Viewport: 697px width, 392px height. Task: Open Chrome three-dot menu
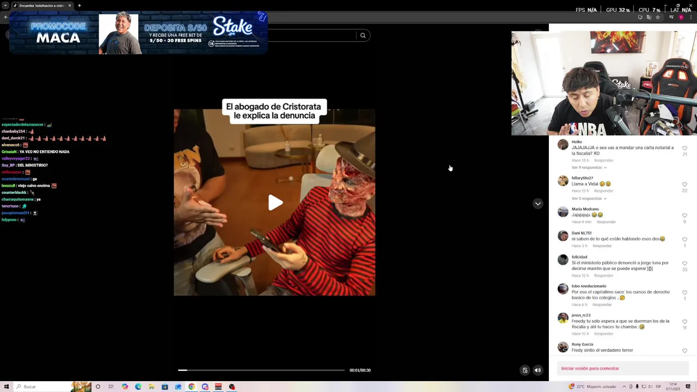tap(691, 17)
